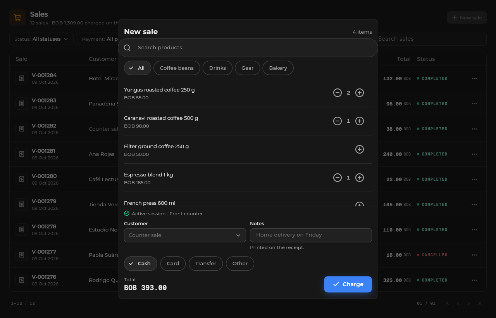496x318 pixels.
Task: Click the search magnifier icon in New sale
Action: click(x=127, y=48)
